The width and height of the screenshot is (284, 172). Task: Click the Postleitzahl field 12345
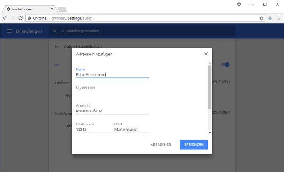pos(93,130)
